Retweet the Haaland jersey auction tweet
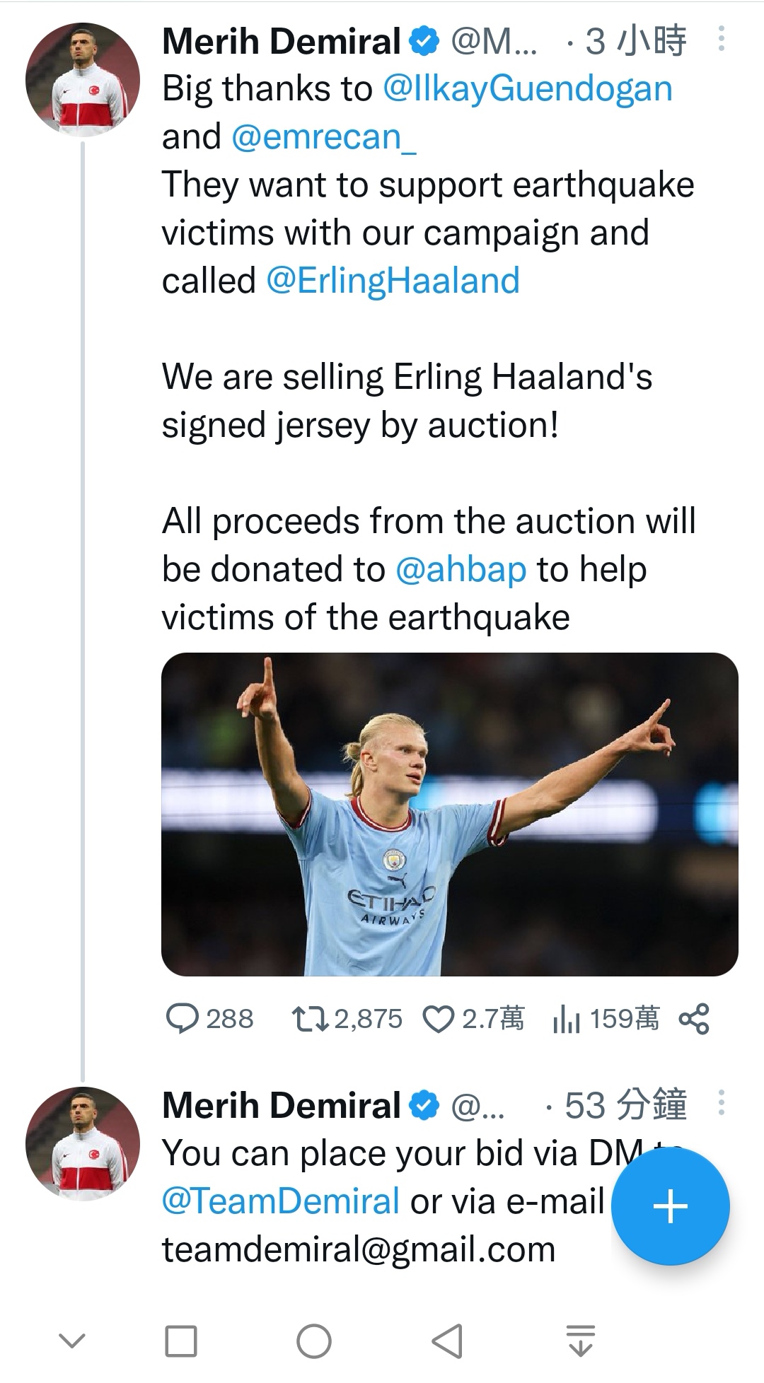Image resolution: width=764 pixels, height=1383 pixels. click(309, 1019)
